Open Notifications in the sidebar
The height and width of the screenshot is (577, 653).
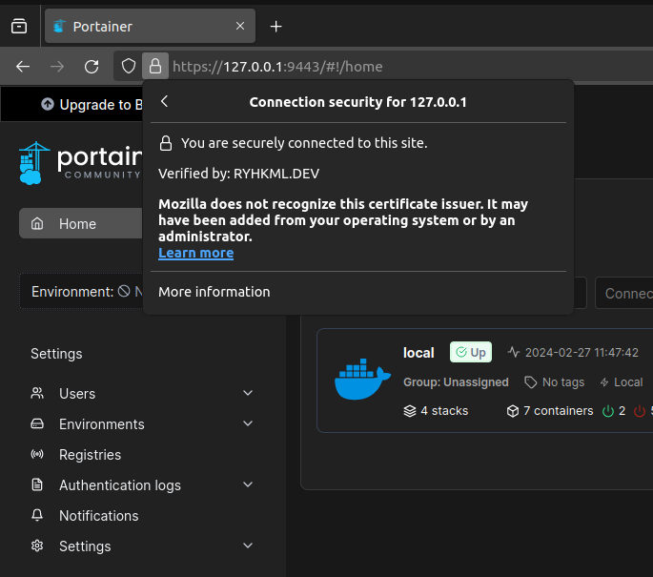[99, 516]
